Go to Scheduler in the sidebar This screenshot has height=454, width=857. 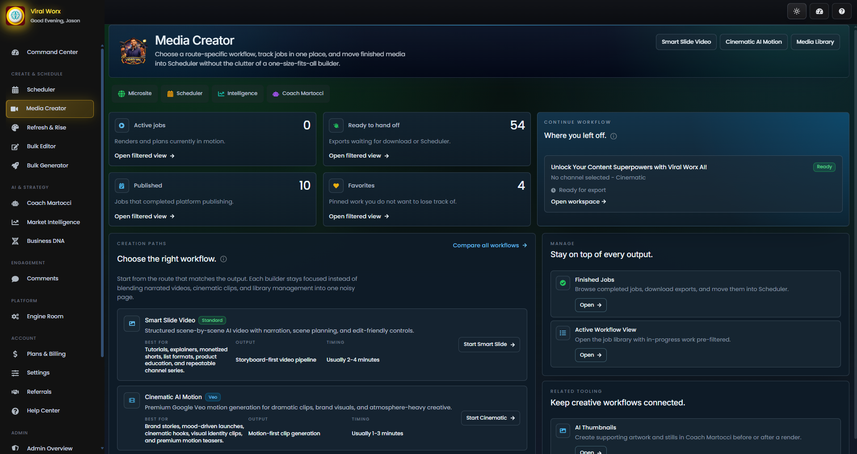50,90
